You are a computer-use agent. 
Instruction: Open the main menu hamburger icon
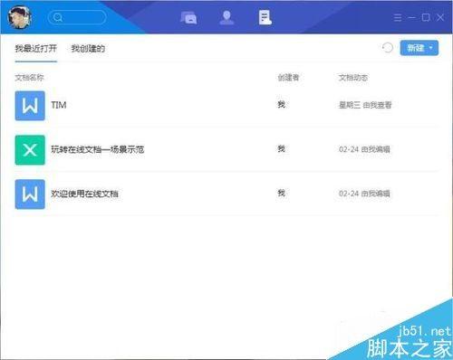(x=398, y=18)
